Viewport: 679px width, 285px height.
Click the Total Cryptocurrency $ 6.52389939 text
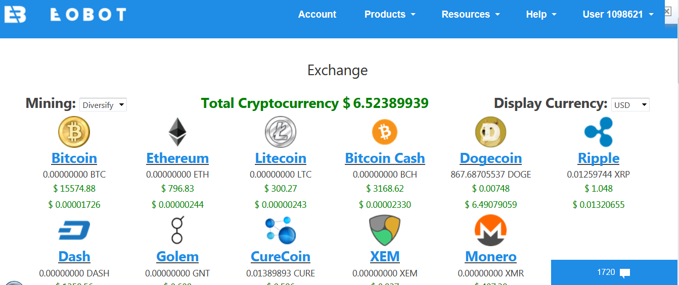[x=314, y=103]
